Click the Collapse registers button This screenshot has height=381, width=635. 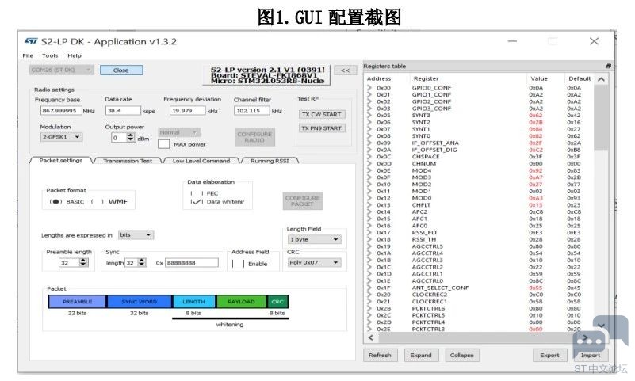[x=461, y=355]
